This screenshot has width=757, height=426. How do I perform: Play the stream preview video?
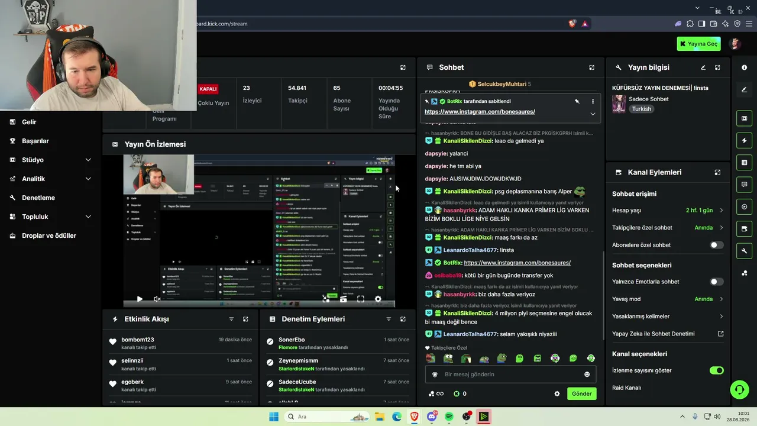pyautogui.click(x=140, y=299)
